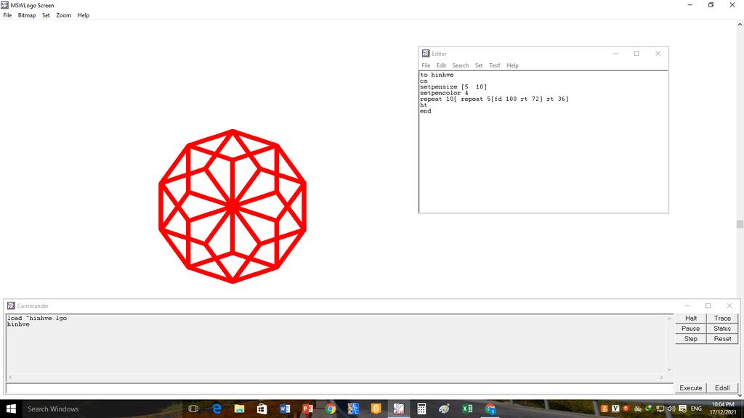The image size is (744, 418).
Task: Click the Commander history scroll-up arrow
Action: (669, 319)
